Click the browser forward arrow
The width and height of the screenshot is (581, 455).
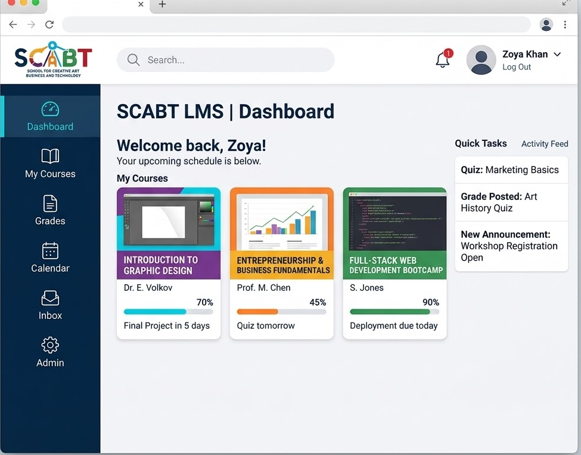[x=31, y=24]
